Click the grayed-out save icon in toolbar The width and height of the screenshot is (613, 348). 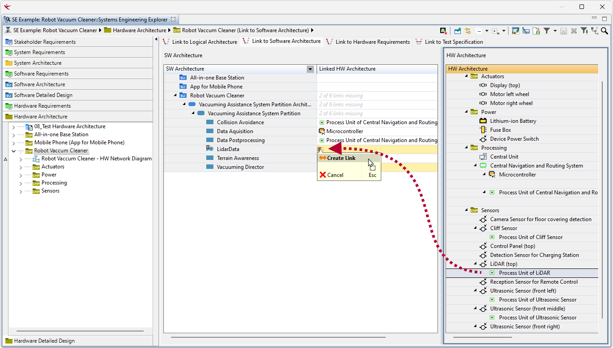click(564, 31)
